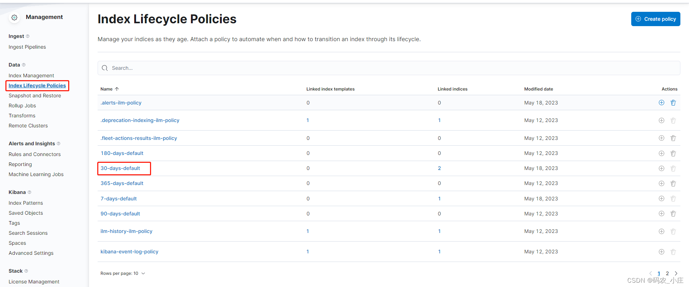
Task: Click the plus icon for .fleet-actions-results-ilm-policy
Action: point(661,138)
